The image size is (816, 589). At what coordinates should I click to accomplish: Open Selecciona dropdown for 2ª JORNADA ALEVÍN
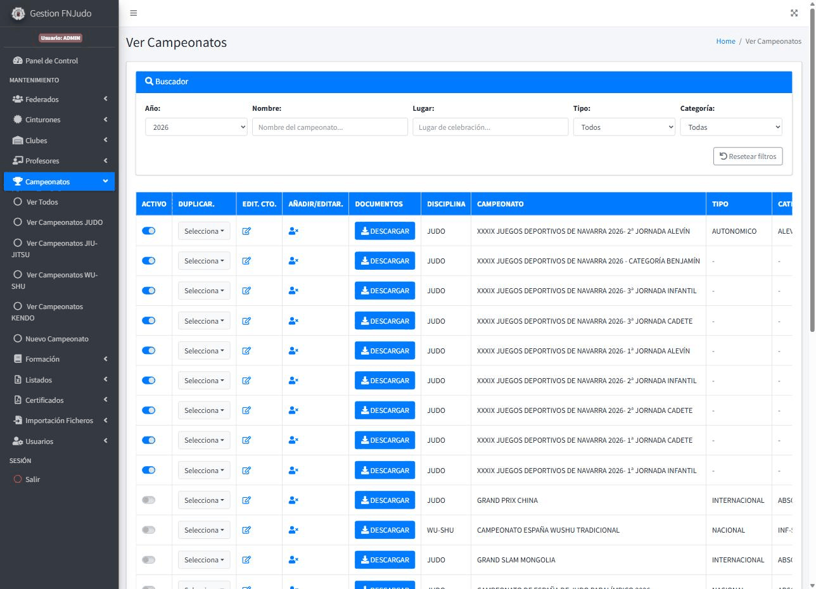204,231
